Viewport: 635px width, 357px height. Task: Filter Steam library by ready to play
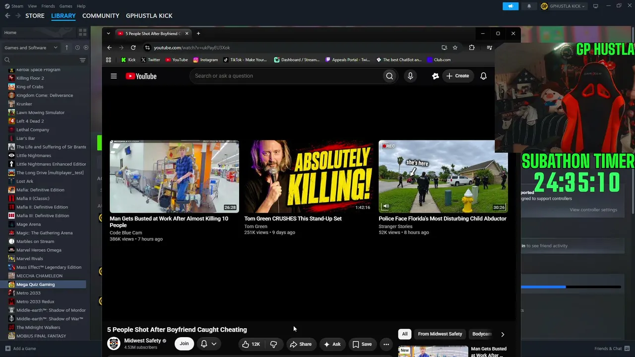tap(86, 48)
